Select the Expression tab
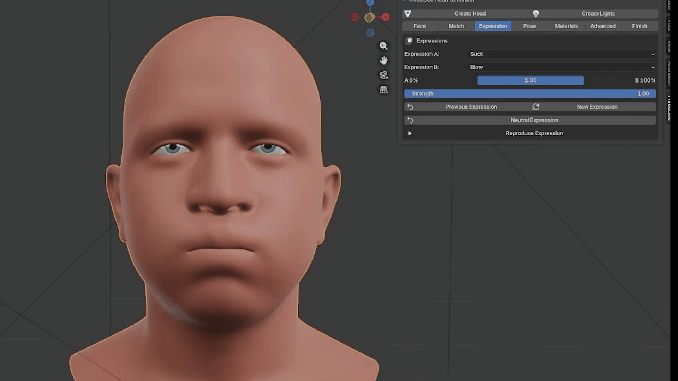Viewport: 678px width, 381px height. [x=493, y=26]
